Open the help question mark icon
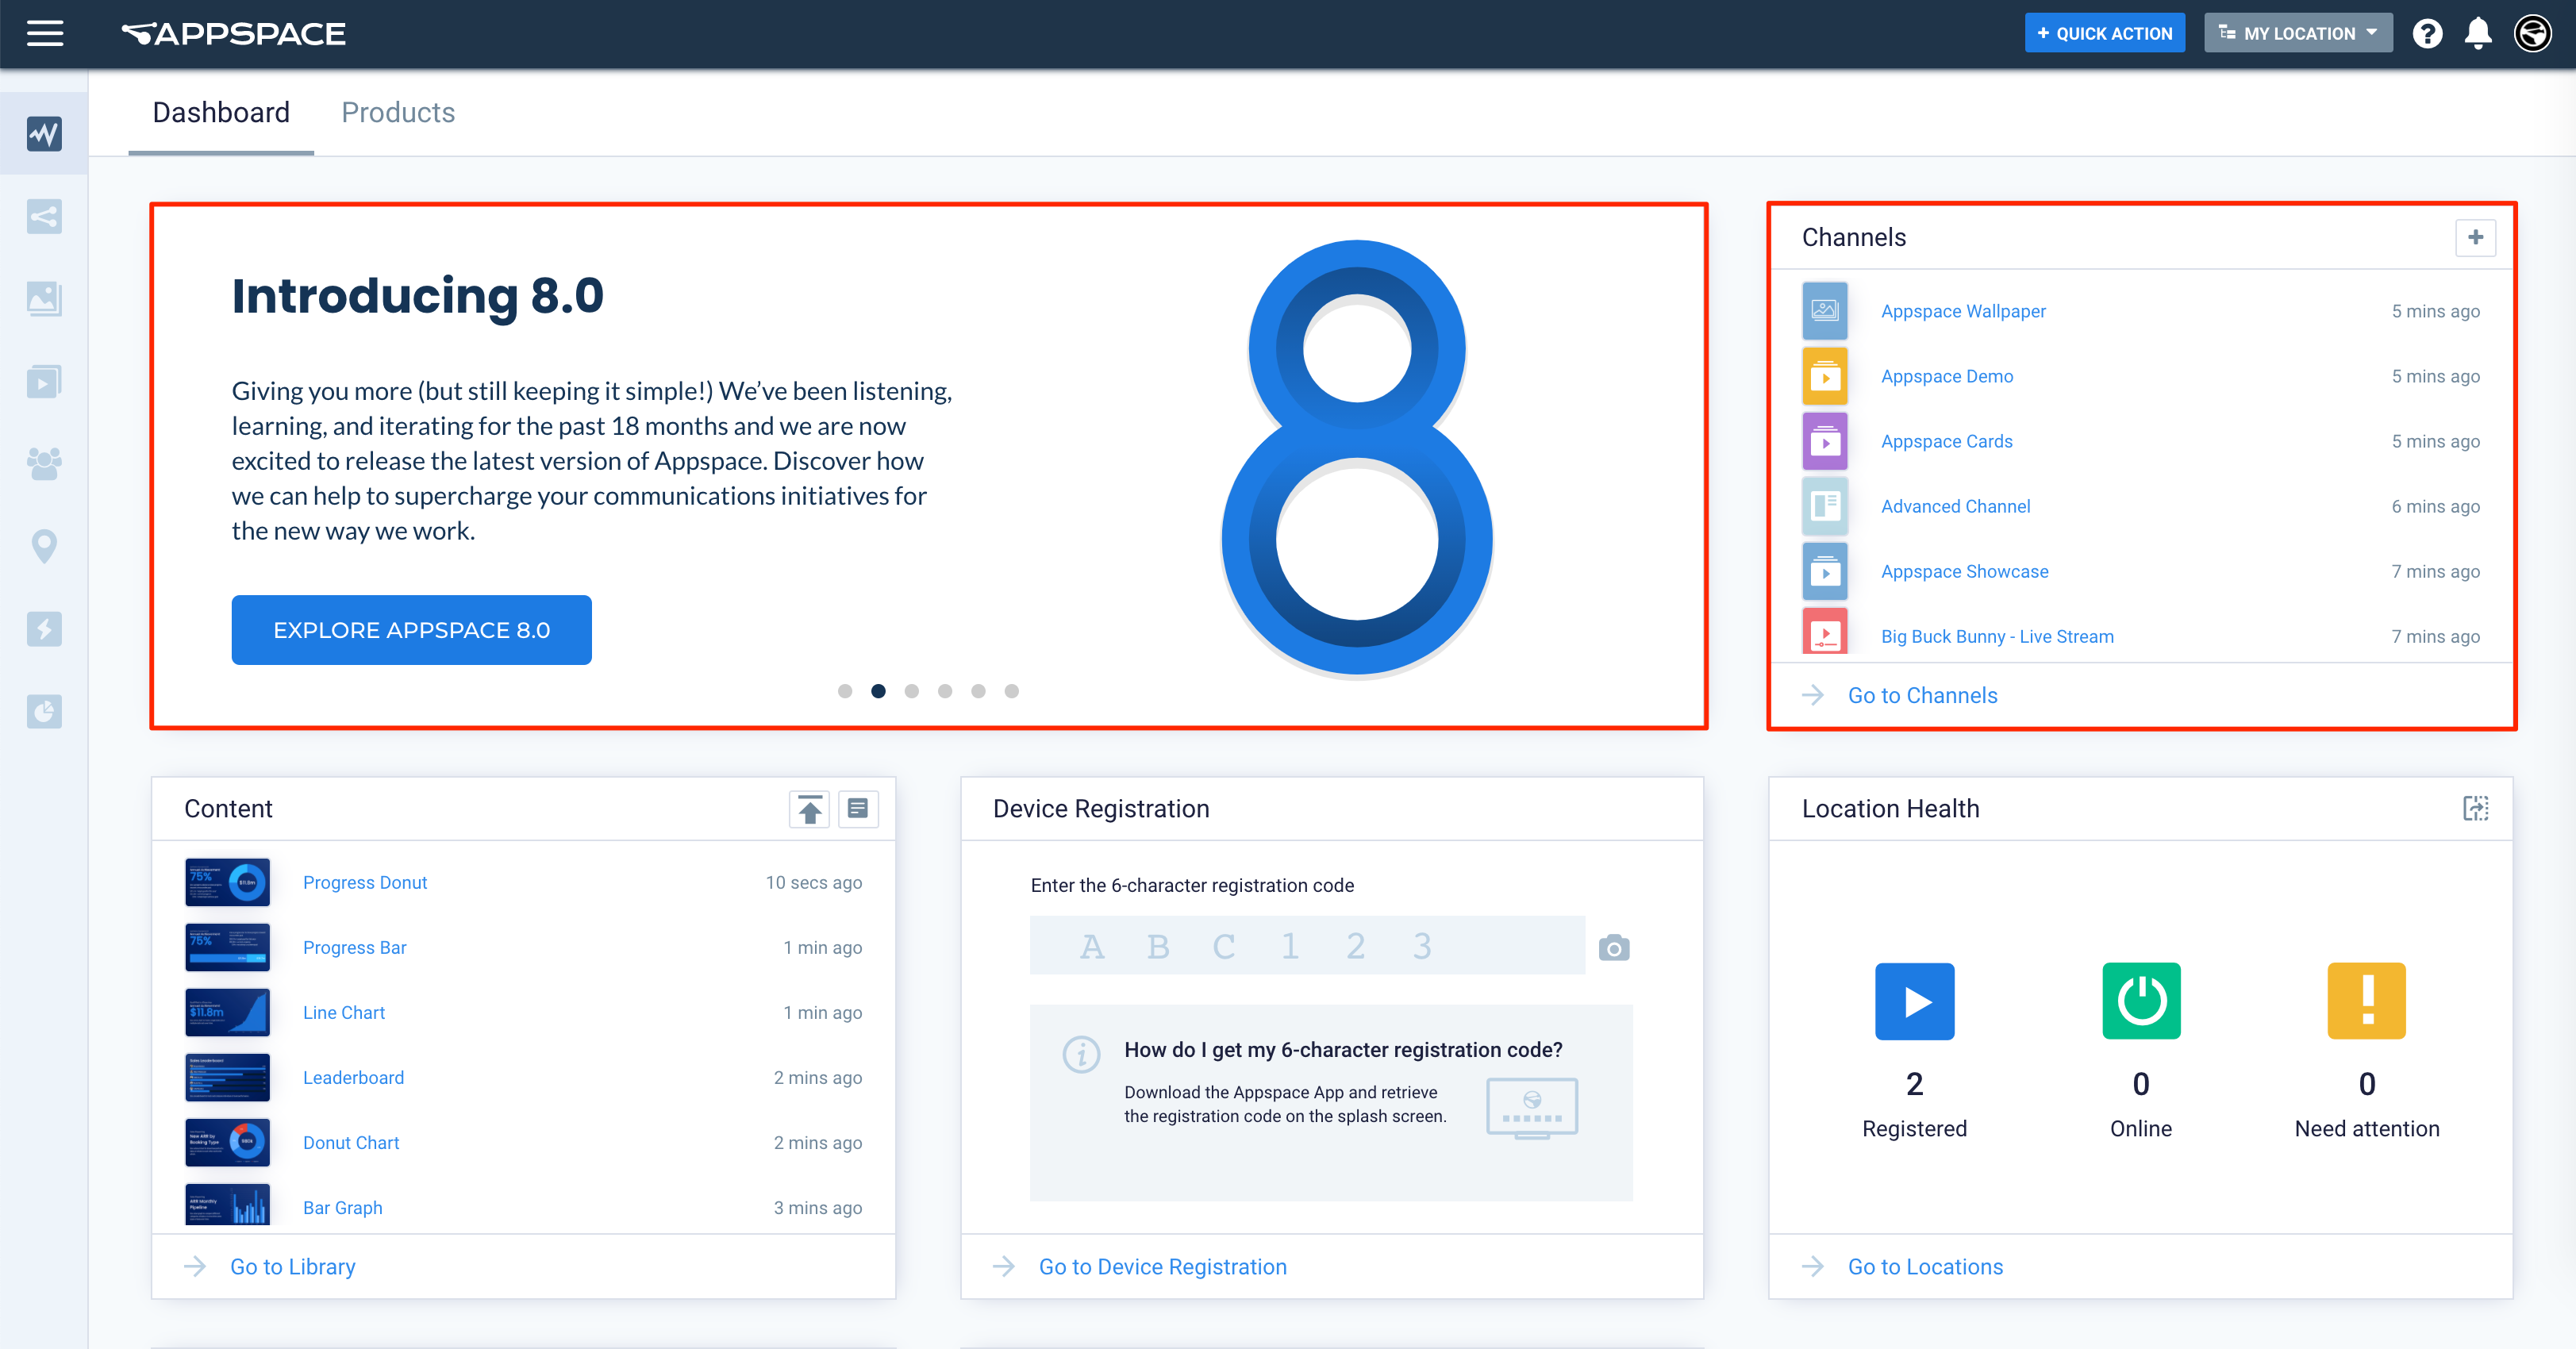This screenshot has height=1349, width=2576. pos(2427,33)
